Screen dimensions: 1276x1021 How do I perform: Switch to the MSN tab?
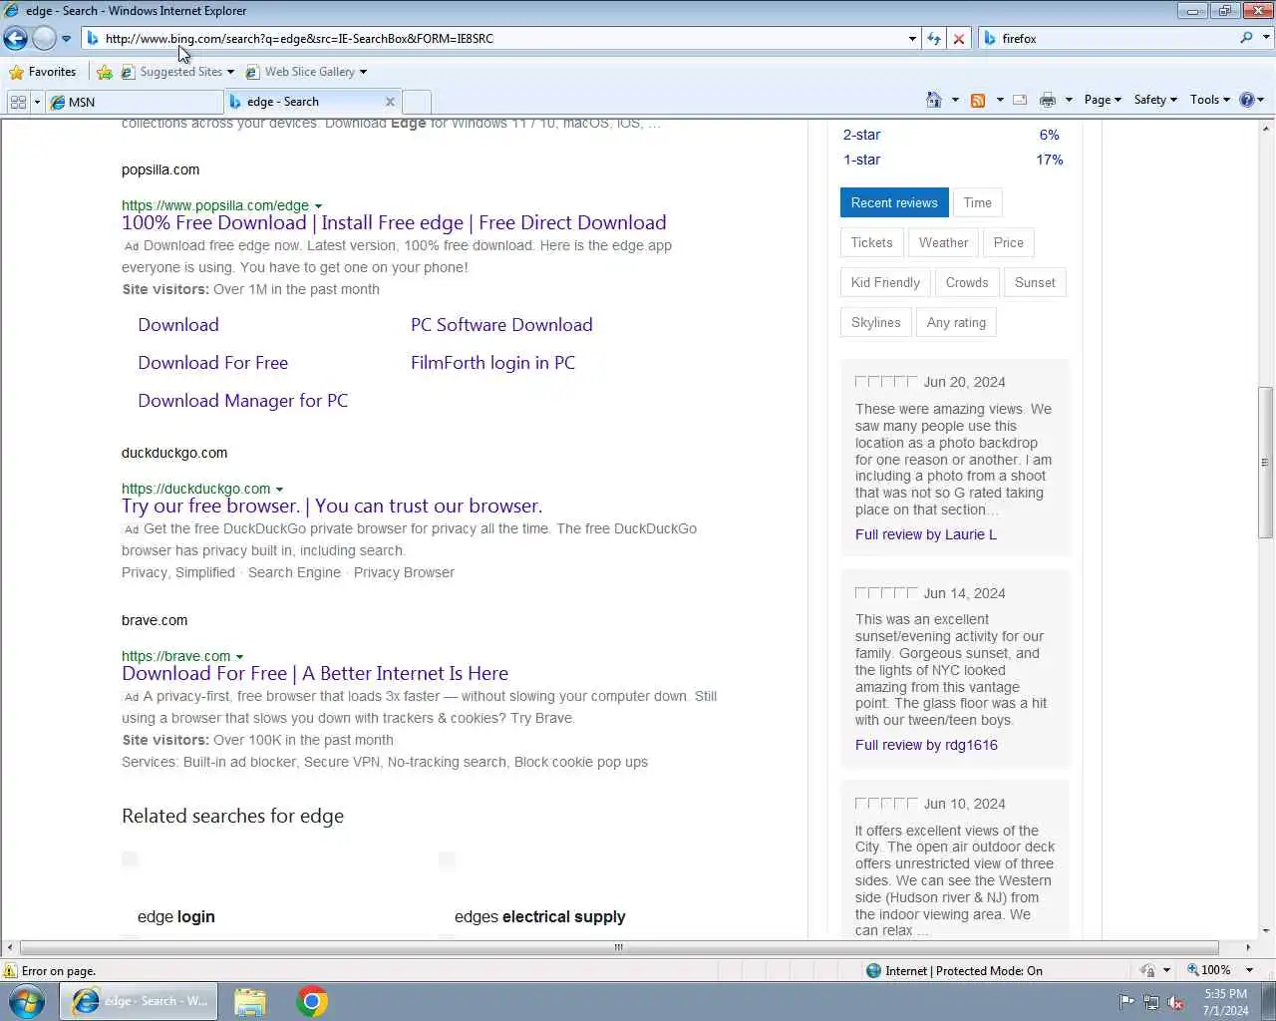tap(135, 102)
